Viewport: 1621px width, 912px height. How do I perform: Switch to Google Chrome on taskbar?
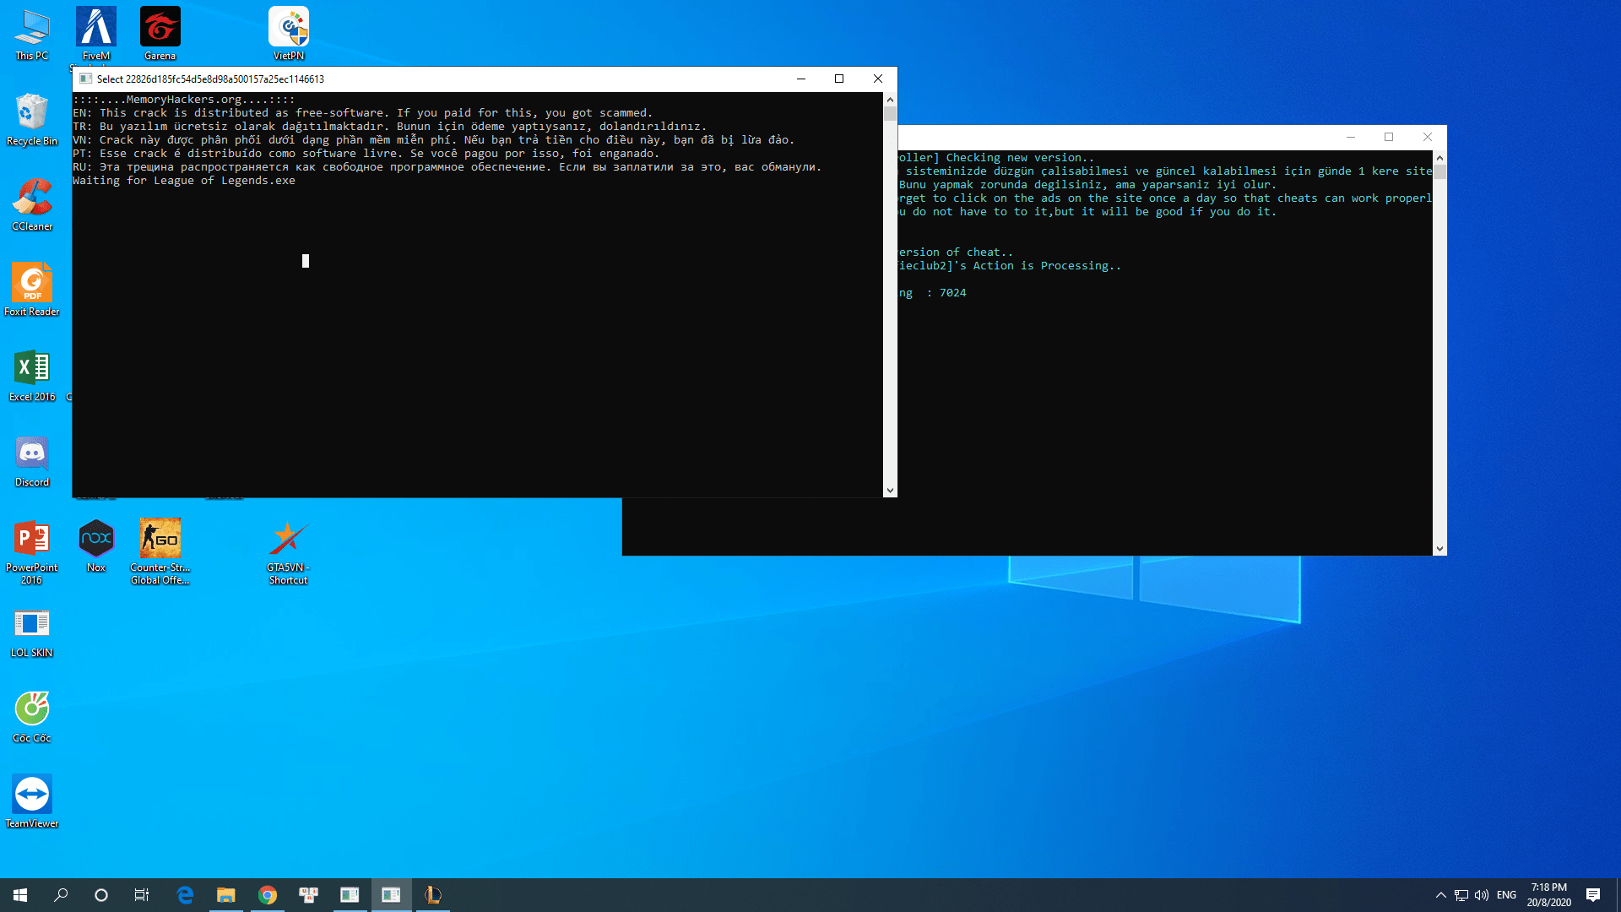click(267, 895)
